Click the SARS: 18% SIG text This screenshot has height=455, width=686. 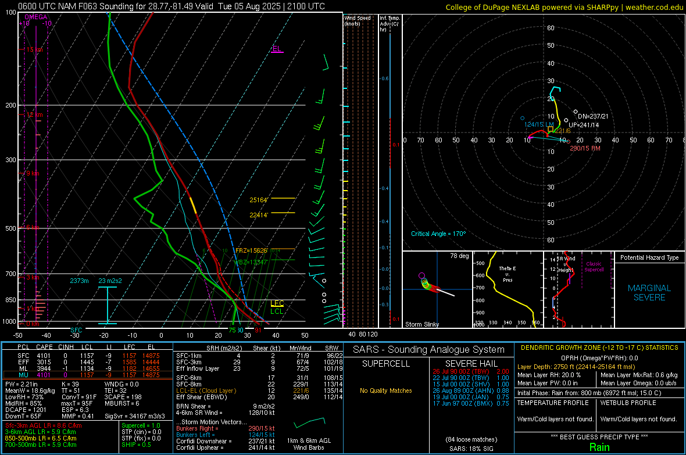pyautogui.click(x=471, y=449)
